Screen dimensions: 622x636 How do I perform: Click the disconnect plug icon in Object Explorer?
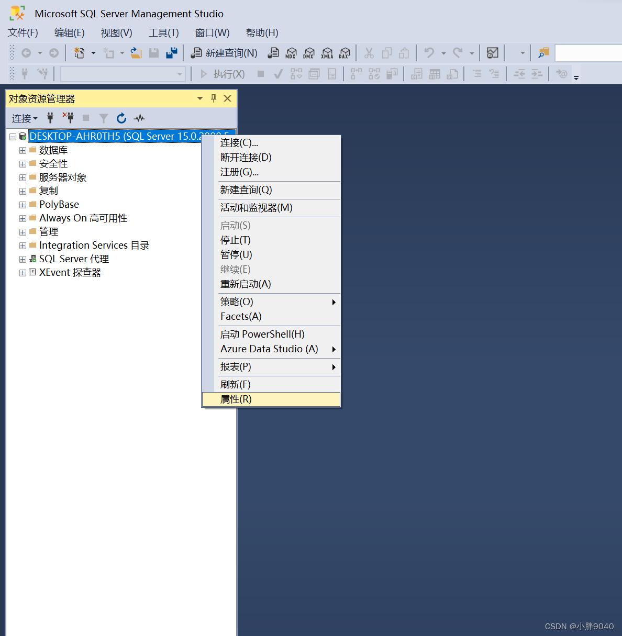tap(68, 118)
